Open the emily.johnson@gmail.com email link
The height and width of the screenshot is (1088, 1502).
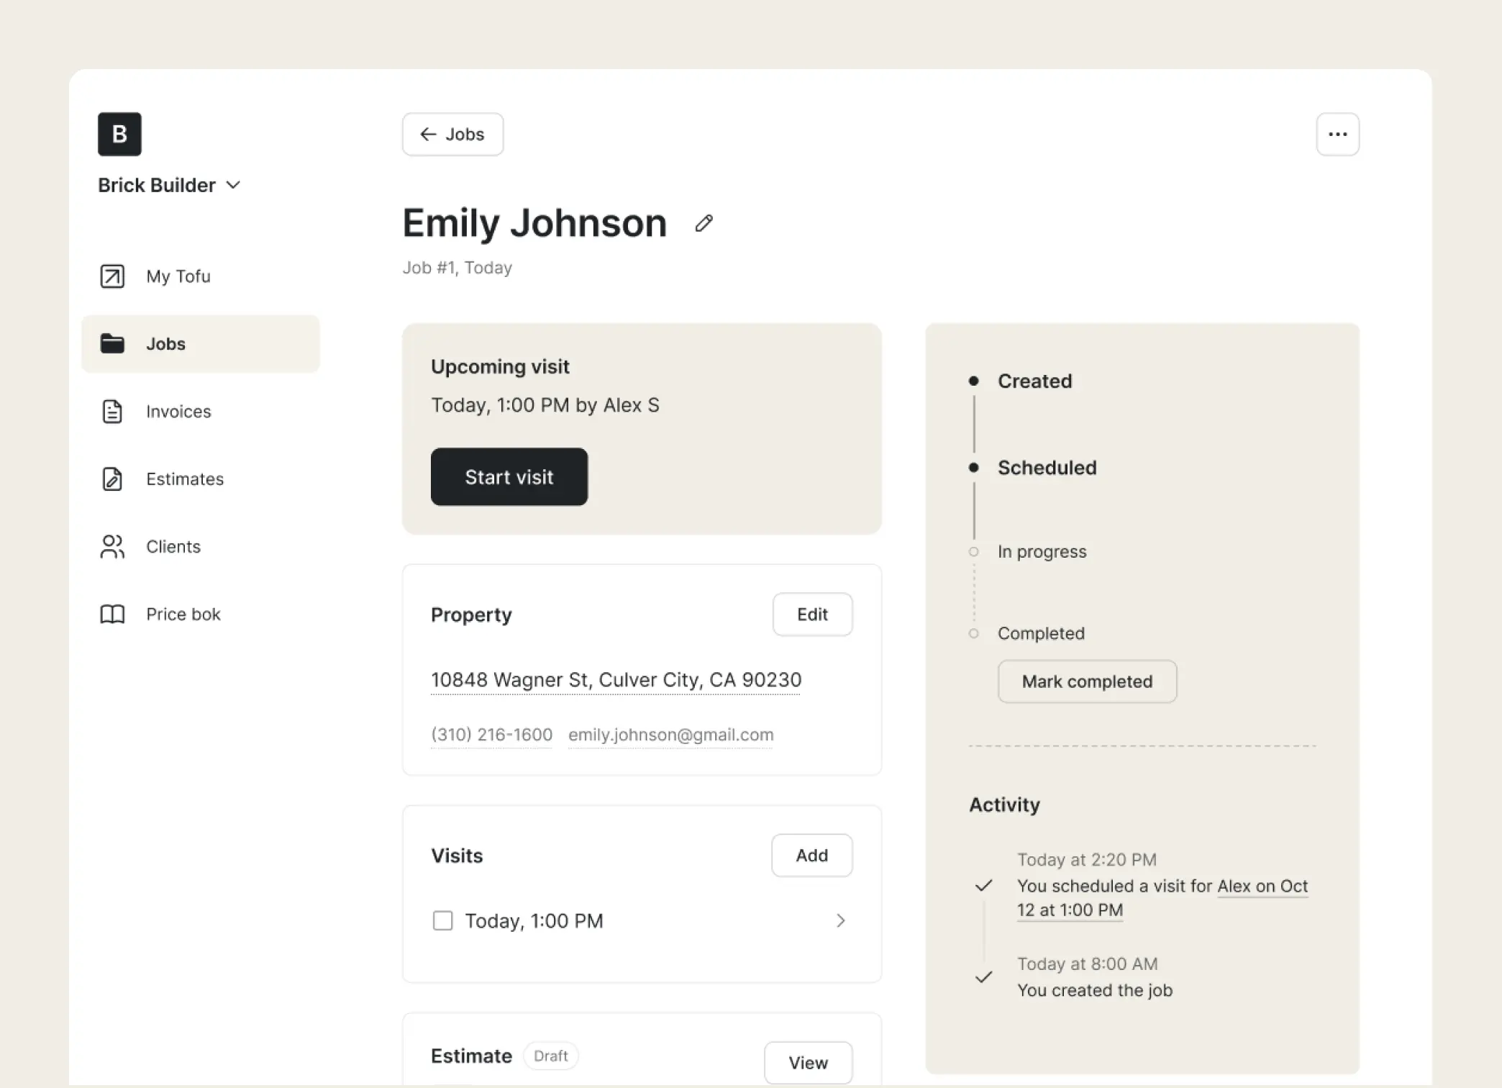tap(670, 735)
